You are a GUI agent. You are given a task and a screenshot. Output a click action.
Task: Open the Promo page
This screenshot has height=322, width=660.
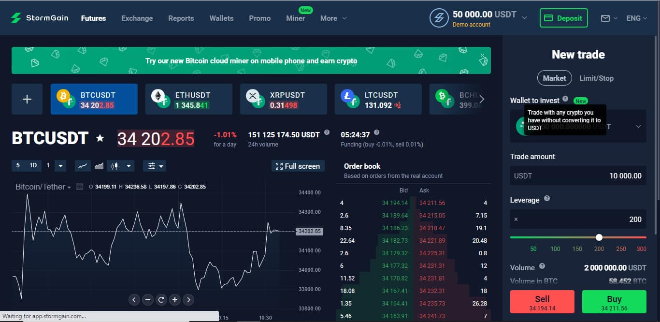(x=259, y=18)
